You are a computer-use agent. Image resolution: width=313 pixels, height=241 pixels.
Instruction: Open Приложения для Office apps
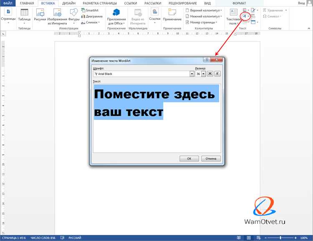pos(116,16)
